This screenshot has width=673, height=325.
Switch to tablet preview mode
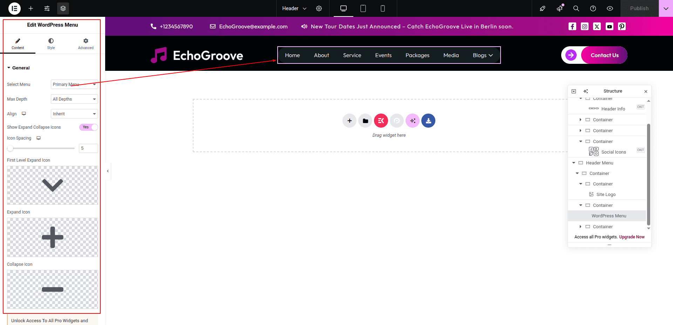(x=363, y=8)
